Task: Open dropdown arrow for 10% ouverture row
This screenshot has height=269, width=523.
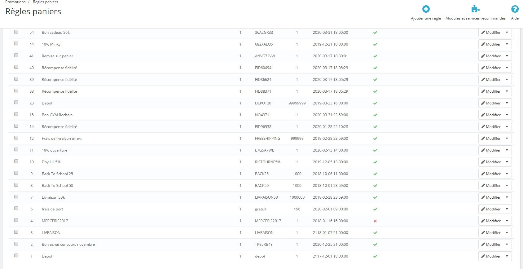Action: [x=507, y=150]
